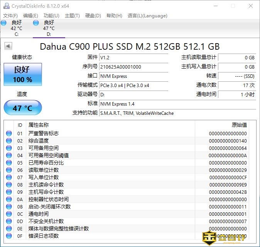Click the 47 °C temperature button
The width and height of the screenshot is (260, 247).
(22, 108)
